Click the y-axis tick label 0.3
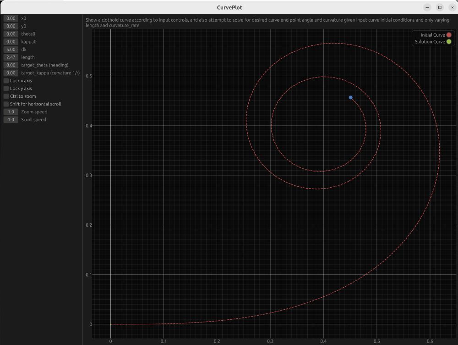The image size is (458, 345). click(88, 175)
